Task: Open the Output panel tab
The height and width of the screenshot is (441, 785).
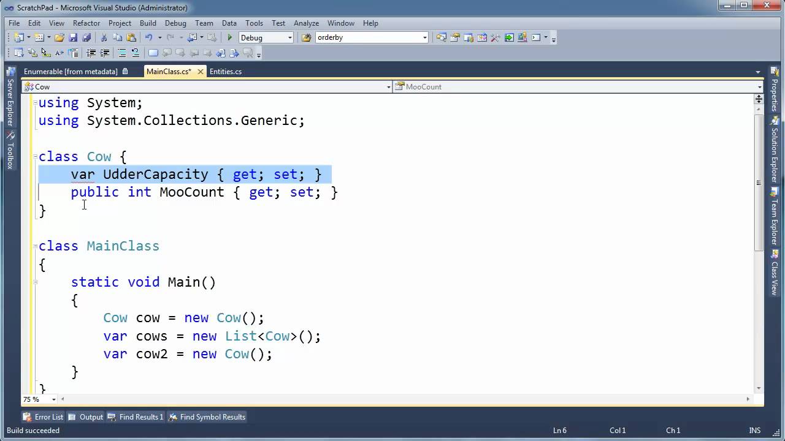Action: [x=86, y=417]
